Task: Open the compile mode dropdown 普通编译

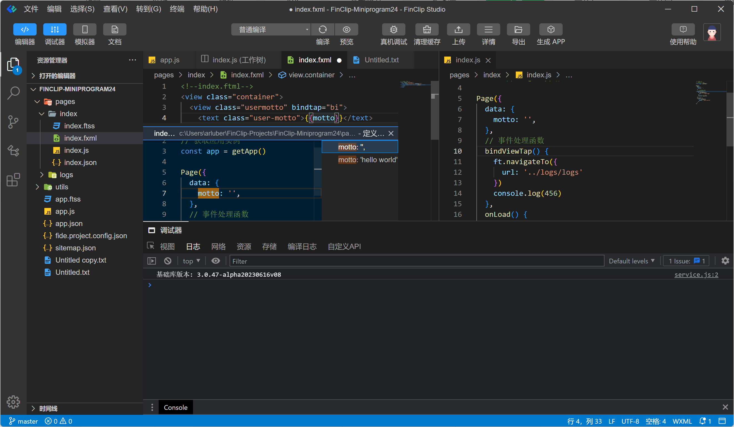Action: point(271,30)
